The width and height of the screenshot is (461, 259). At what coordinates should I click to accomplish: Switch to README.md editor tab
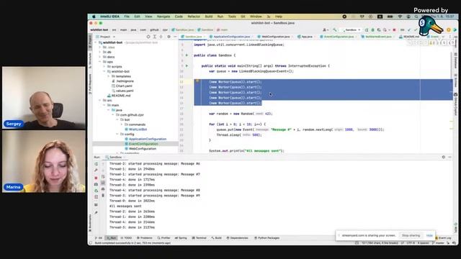click(411, 37)
